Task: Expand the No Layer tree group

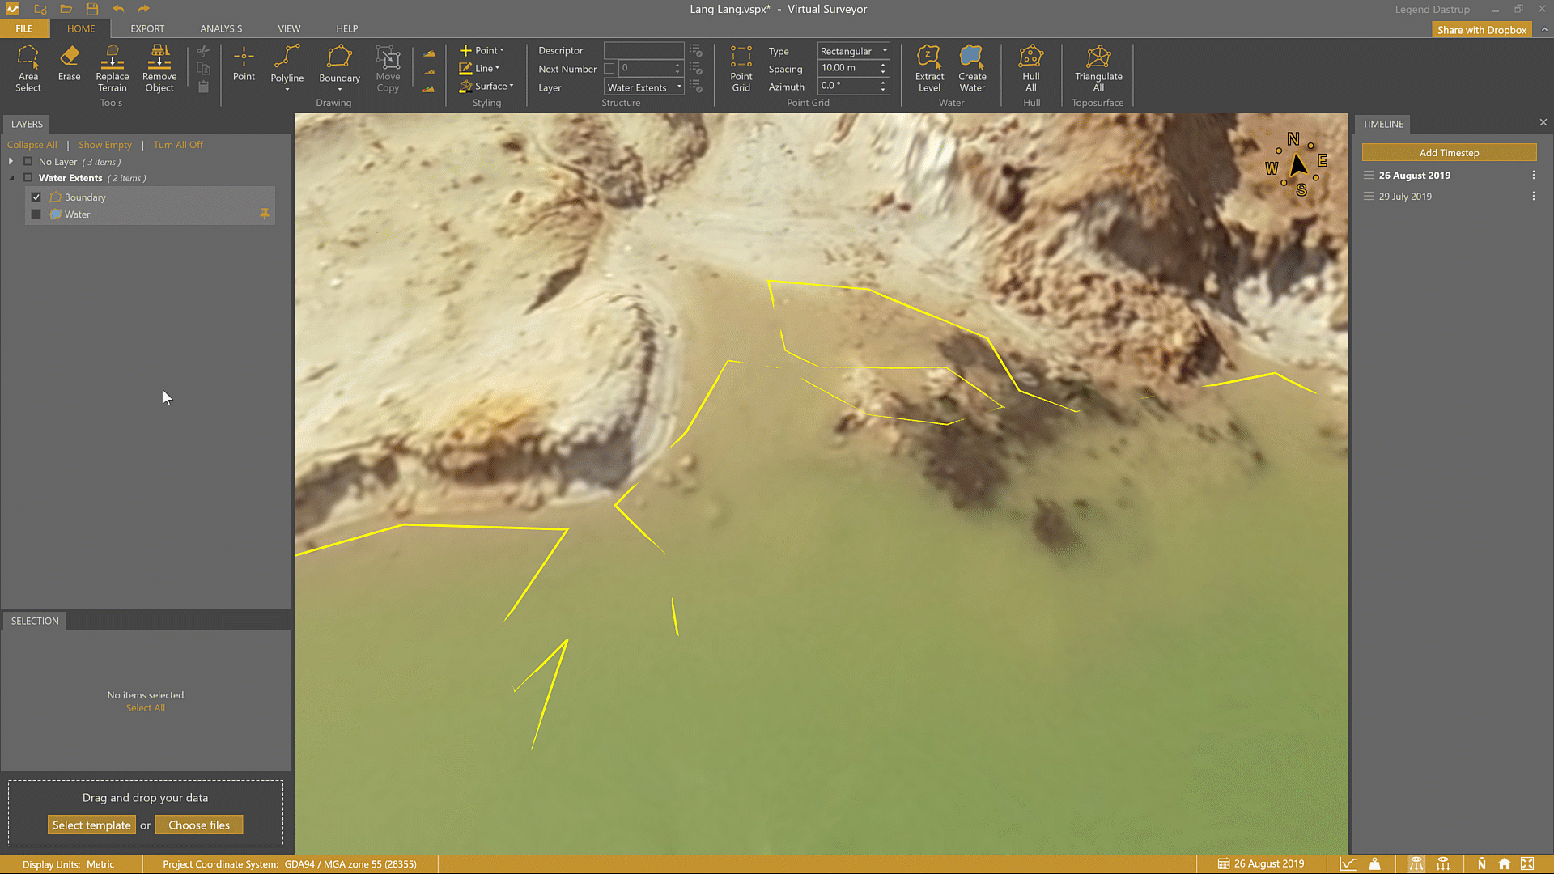Action: 11,162
